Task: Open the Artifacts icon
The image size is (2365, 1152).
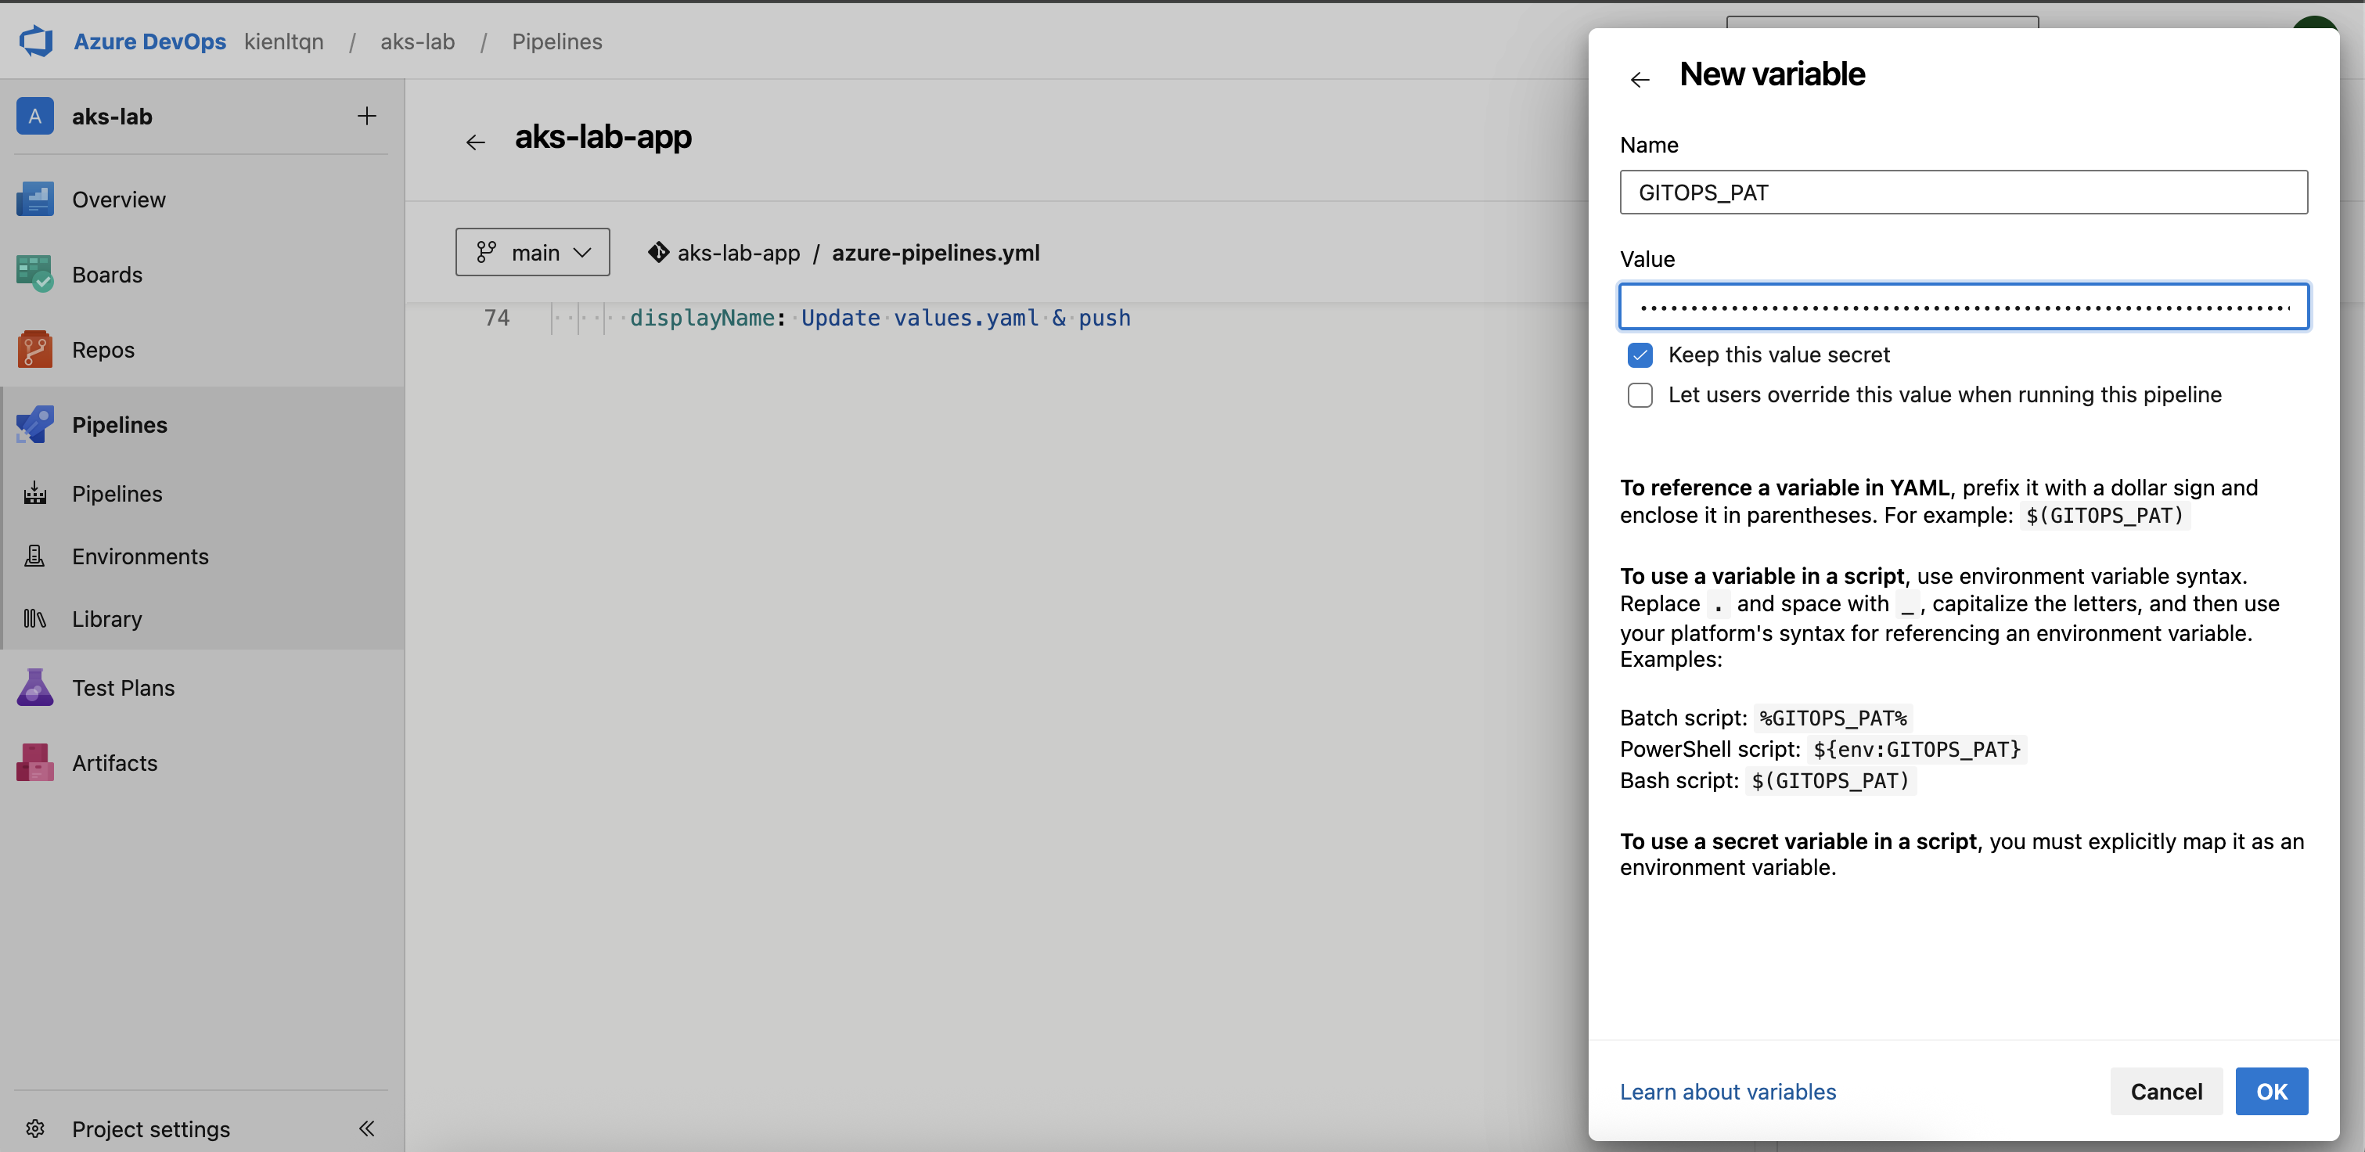Action: (x=35, y=763)
